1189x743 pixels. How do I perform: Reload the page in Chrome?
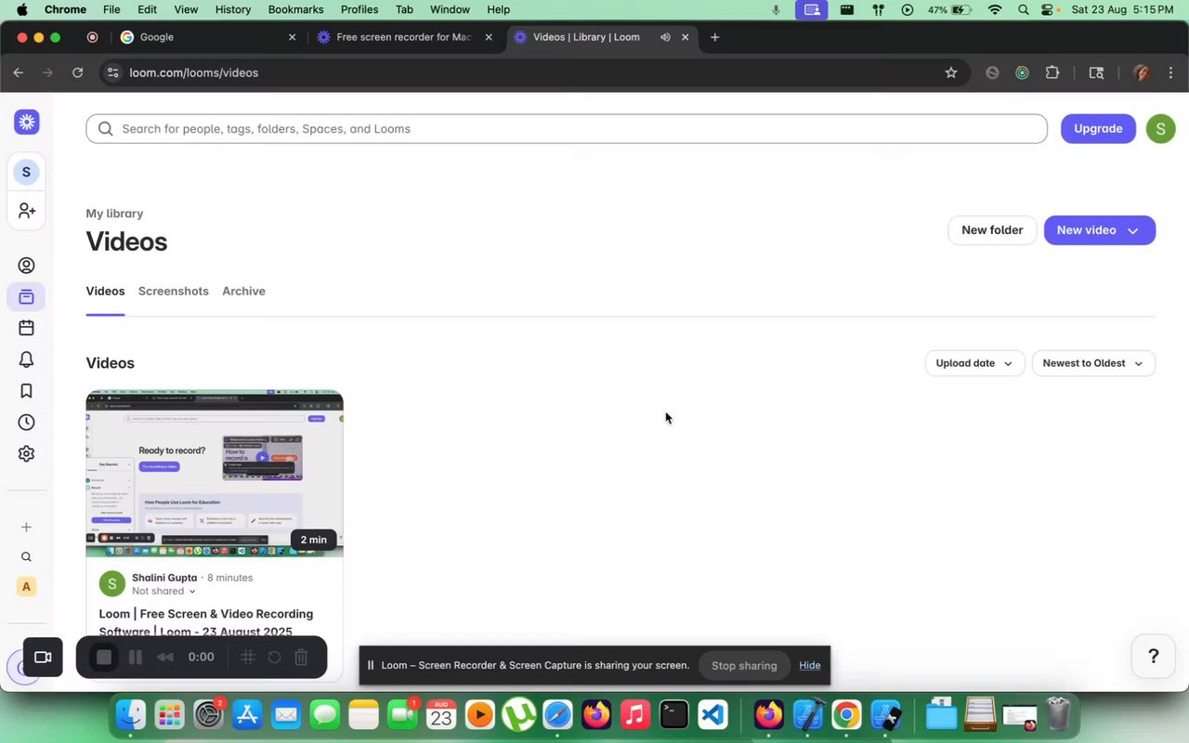(78, 72)
